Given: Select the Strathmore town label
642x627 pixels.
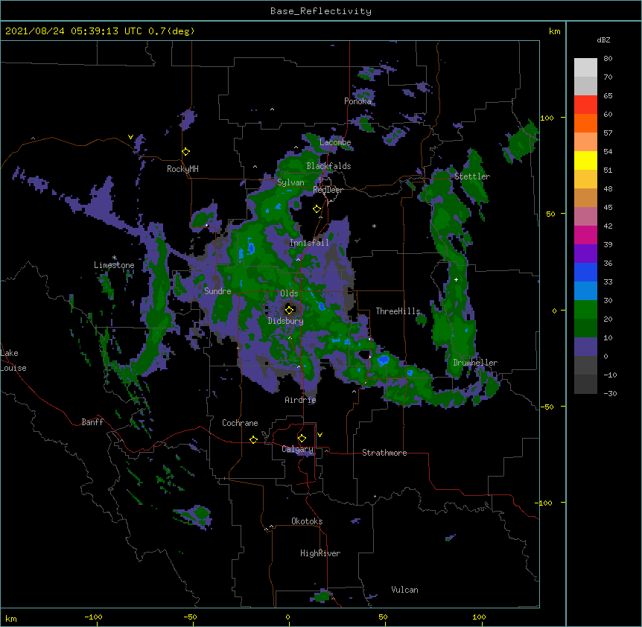Looking at the screenshot, I should 384,453.
